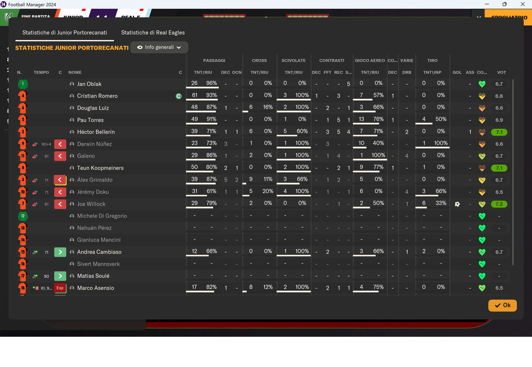Click Héctor Bellerín's condition heart icon
532x367 pixels.
(482, 132)
